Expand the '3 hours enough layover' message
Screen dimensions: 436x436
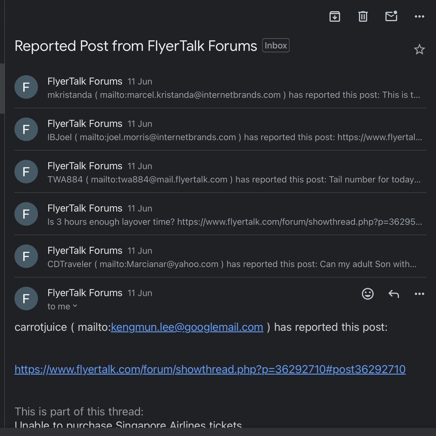click(x=220, y=214)
